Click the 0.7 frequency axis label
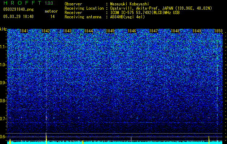This screenshot has width=227, height=144. pyautogui.click(x=3, y=119)
